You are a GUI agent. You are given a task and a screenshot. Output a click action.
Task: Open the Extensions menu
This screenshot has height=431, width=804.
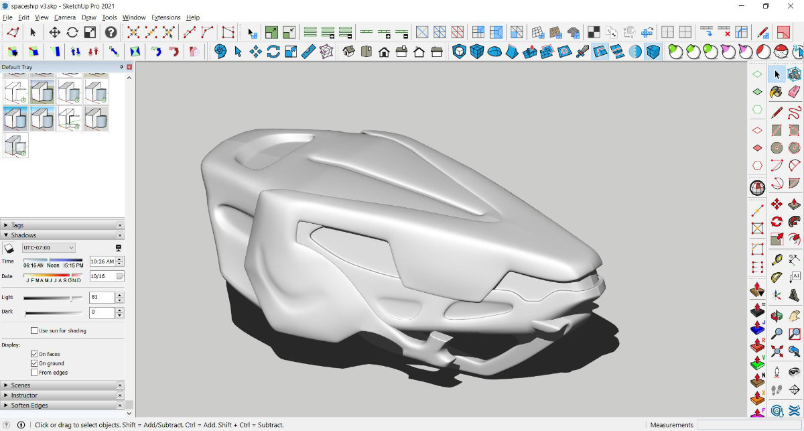coord(165,17)
